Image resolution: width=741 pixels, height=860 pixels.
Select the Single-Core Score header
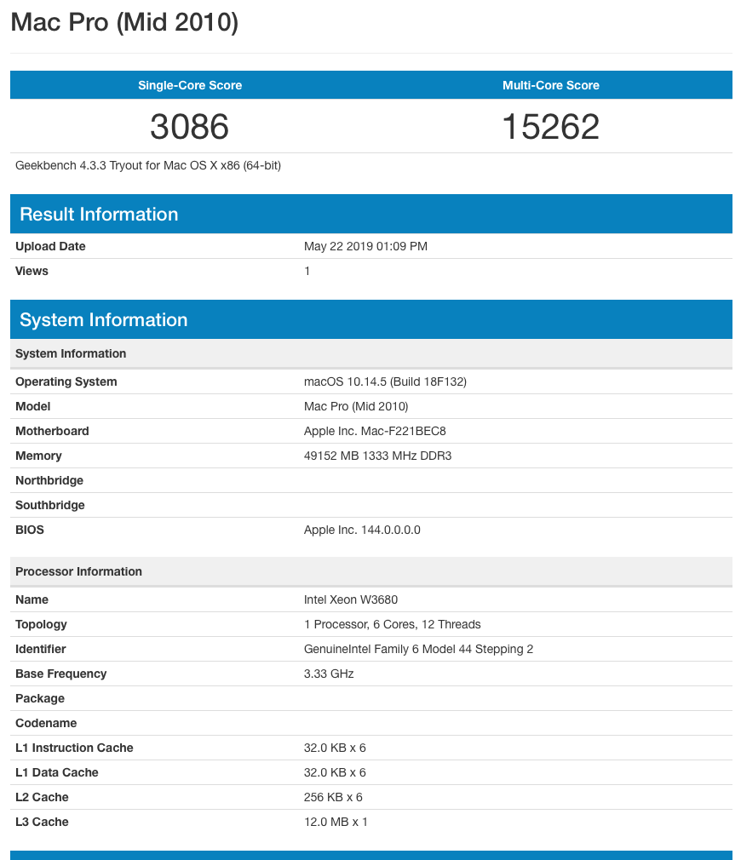click(190, 85)
